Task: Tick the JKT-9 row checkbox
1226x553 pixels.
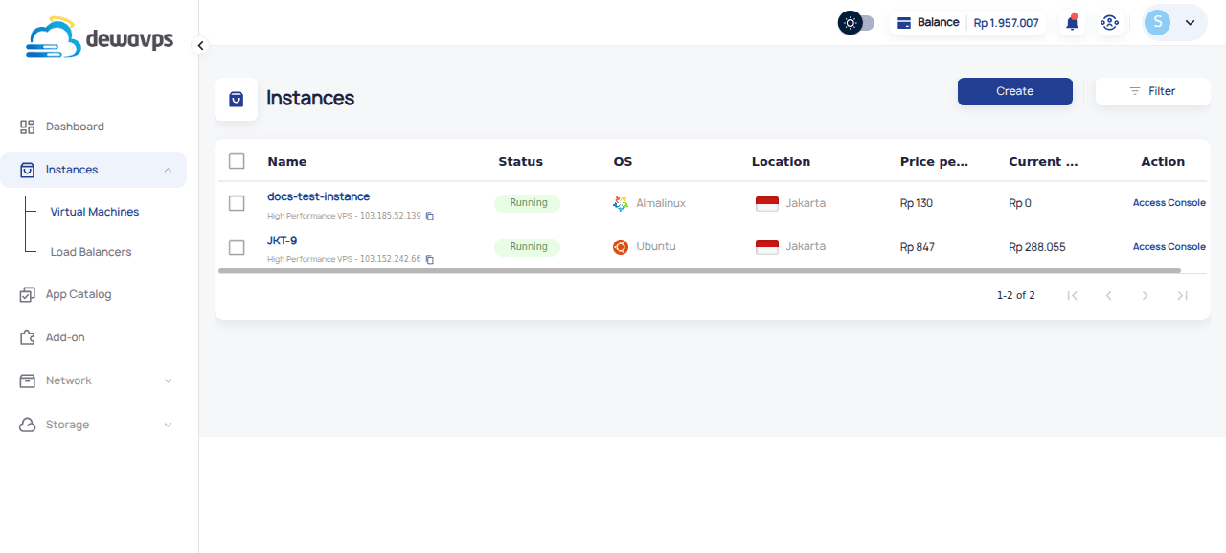Action: [x=237, y=247]
